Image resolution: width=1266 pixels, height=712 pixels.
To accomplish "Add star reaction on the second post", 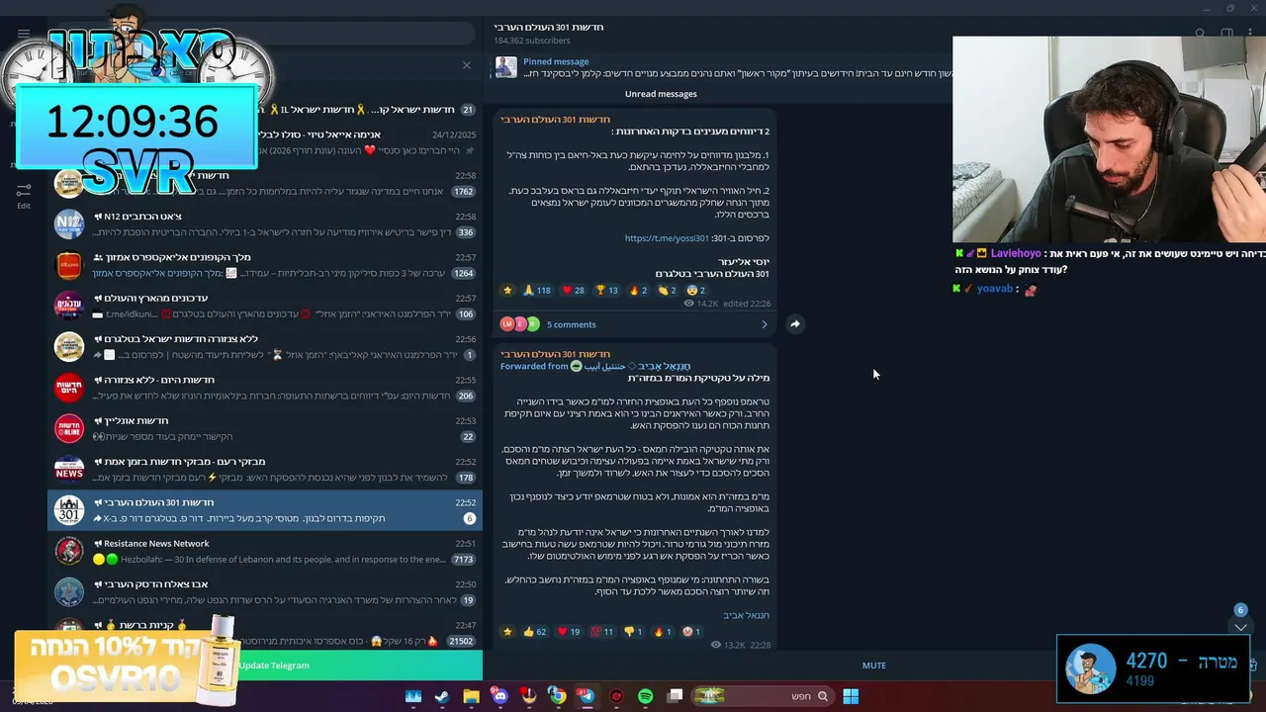I will coord(507,631).
